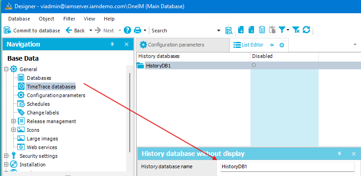Image resolution: width=361 pixels, height=176 pixels.
Task: Click the database search icon
Action: coord(229,31)
